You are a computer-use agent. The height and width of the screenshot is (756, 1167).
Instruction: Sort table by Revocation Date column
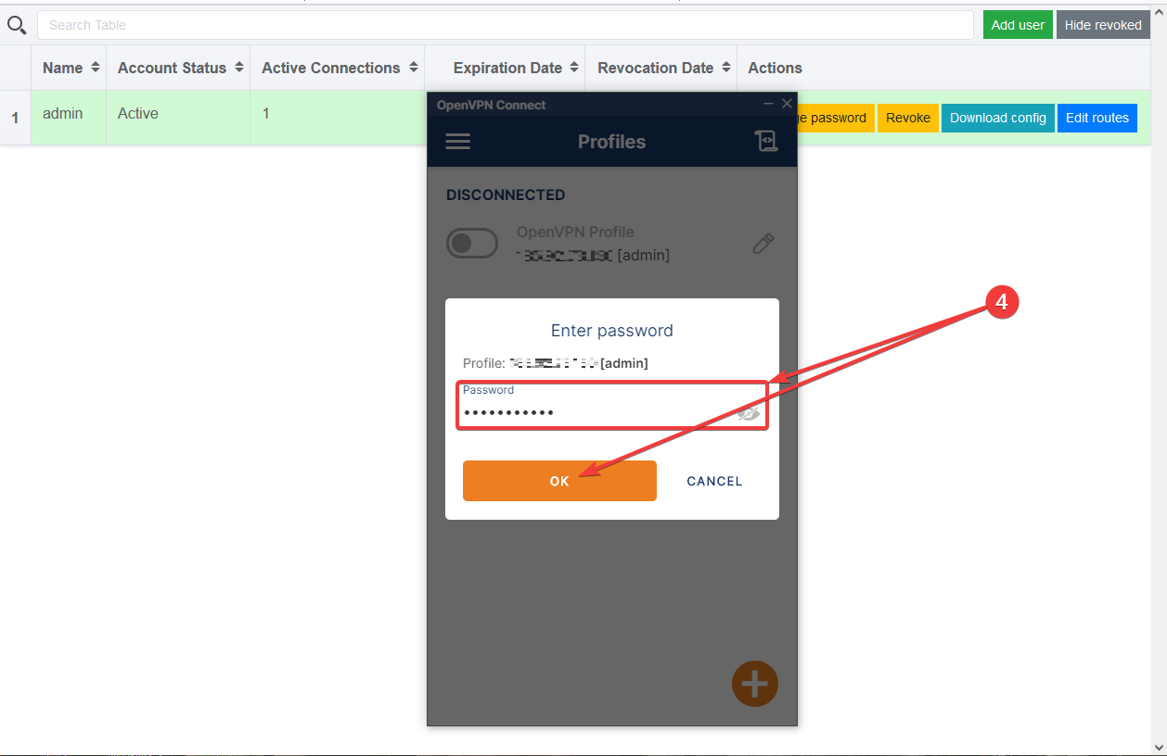(660, 68)
